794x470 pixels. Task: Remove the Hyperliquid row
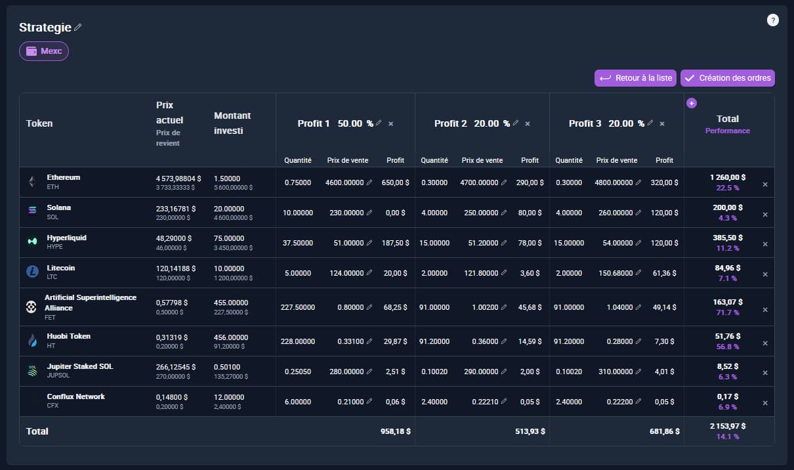tap(765, 244)
